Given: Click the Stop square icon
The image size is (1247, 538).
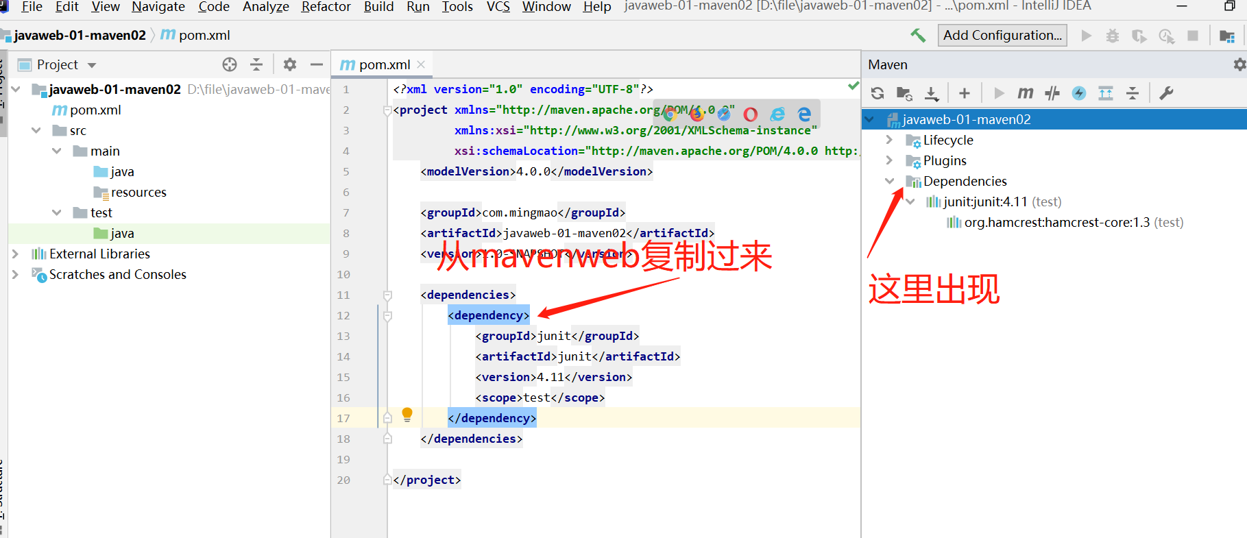Looking at the screenshot, I should (x=1193, y=36).
